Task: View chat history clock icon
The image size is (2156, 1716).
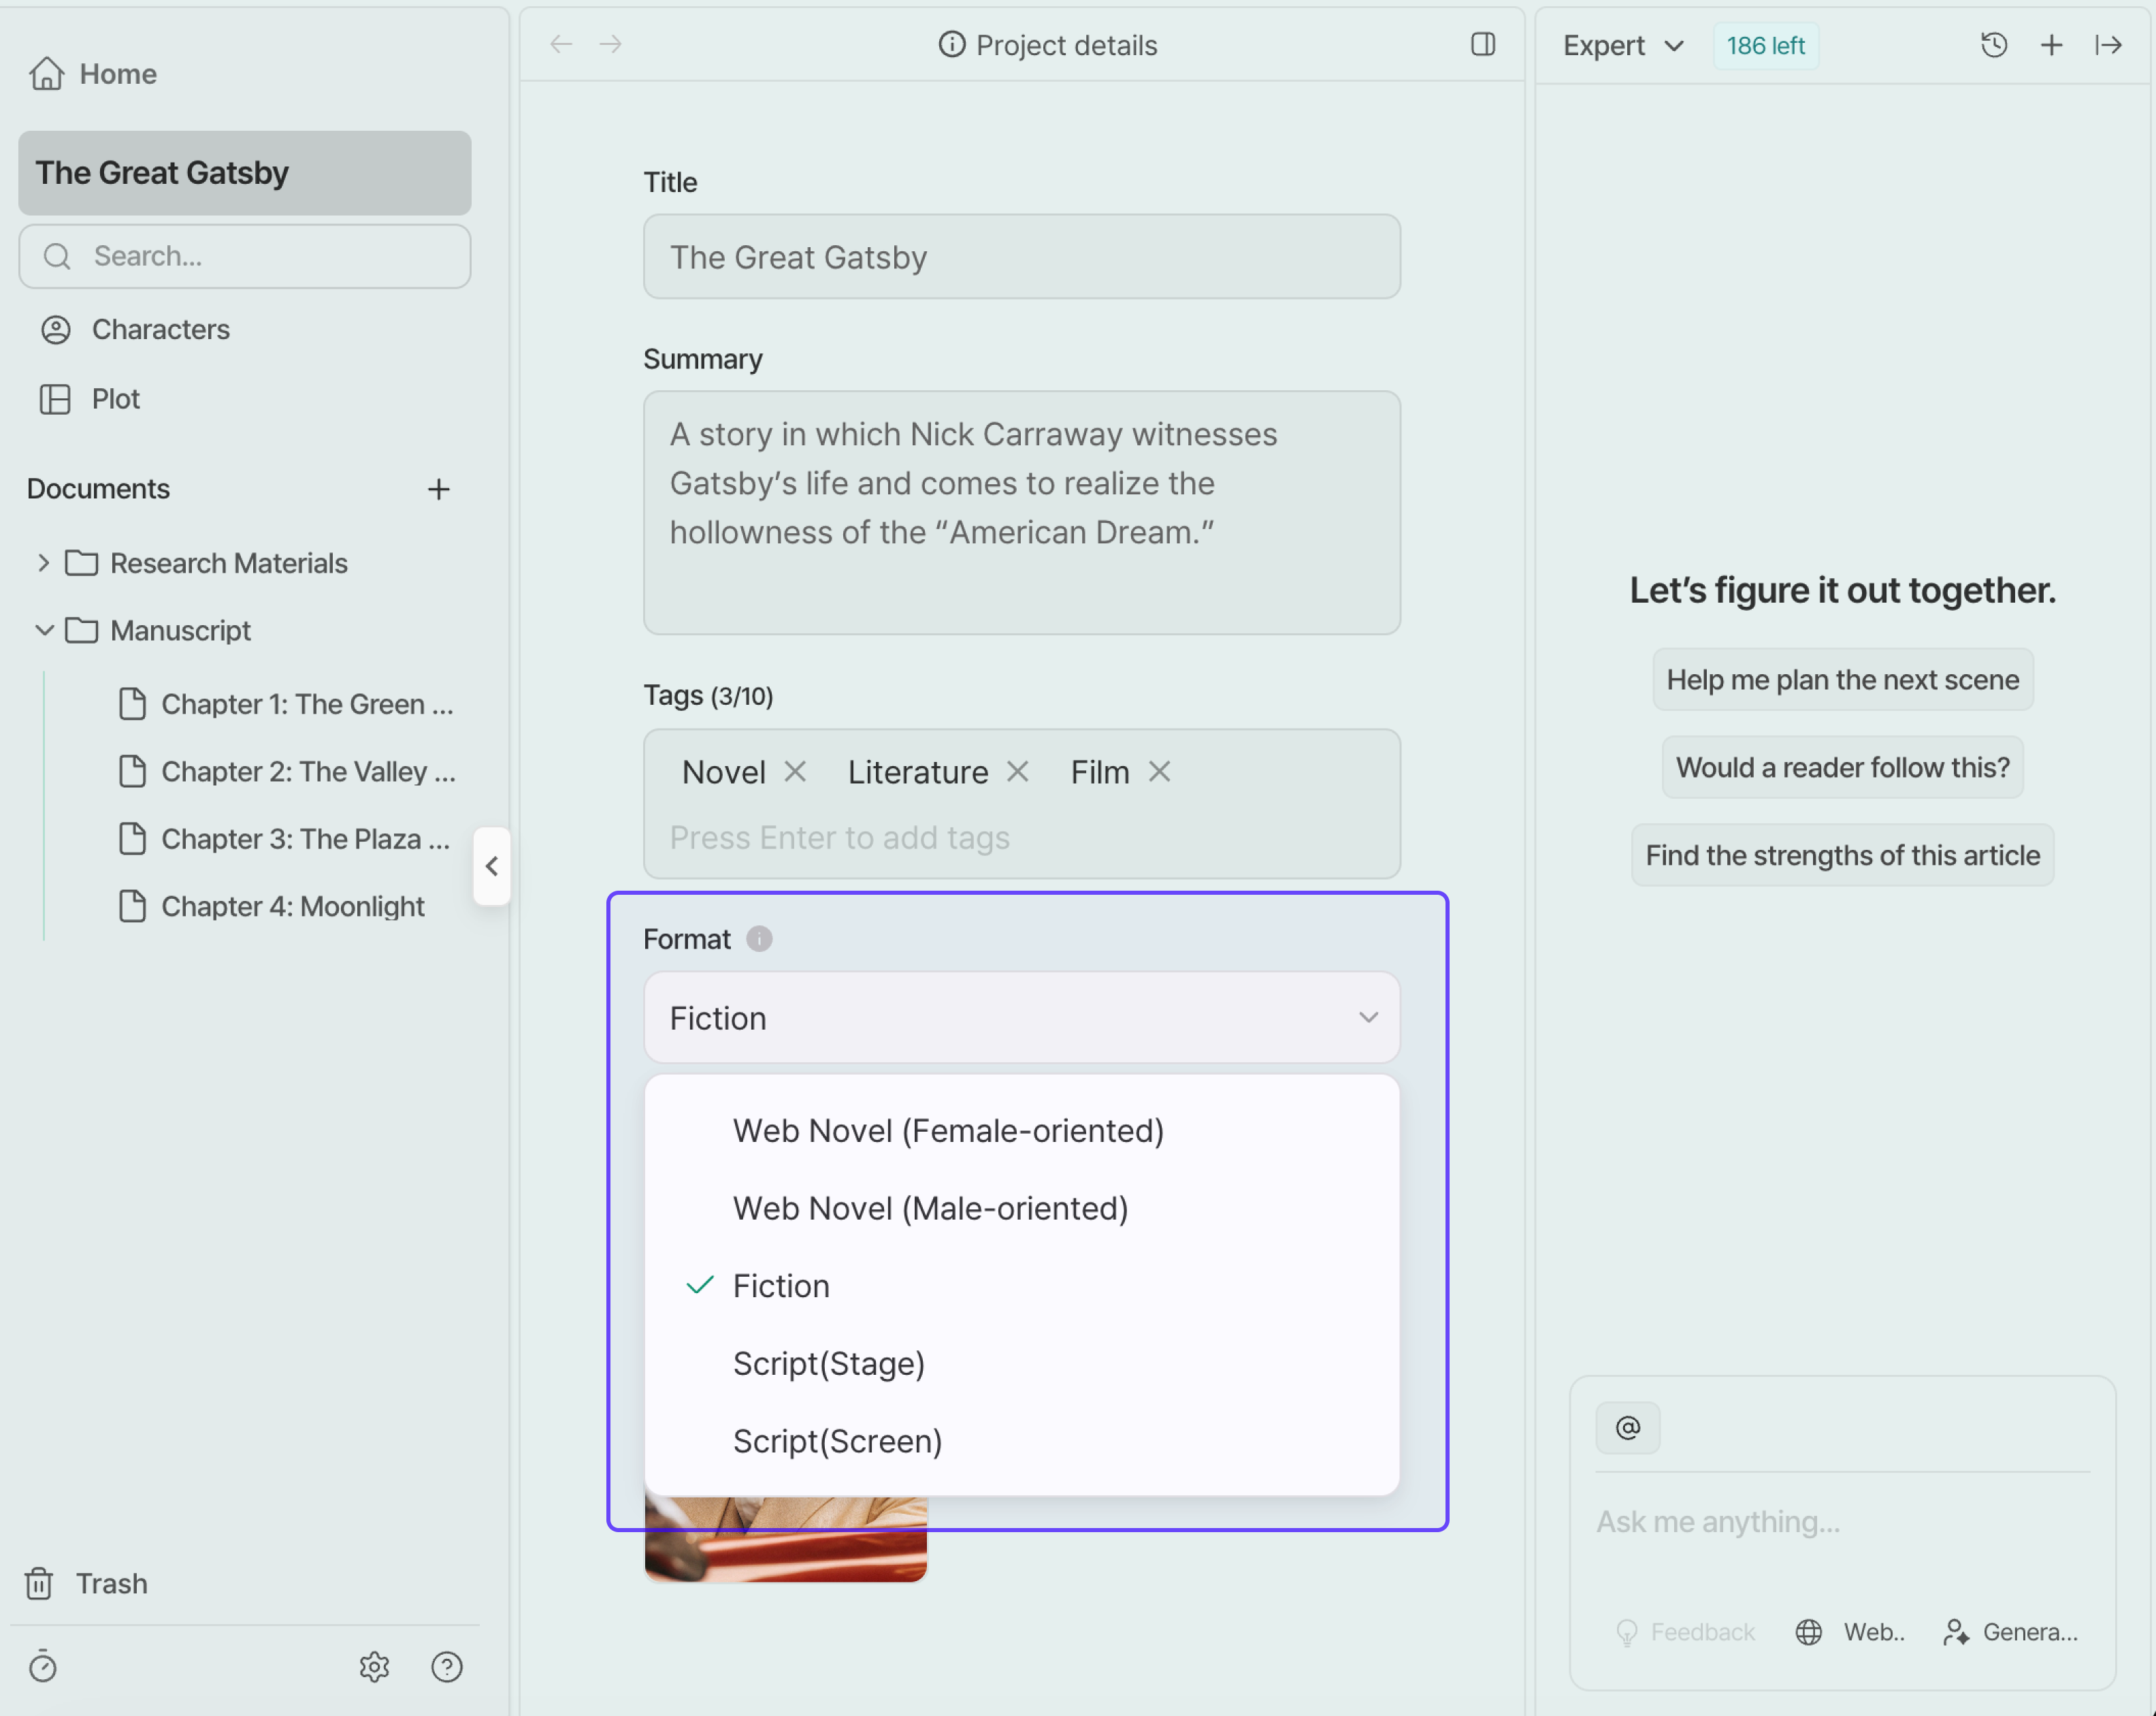Action: tap(1994, 45)
